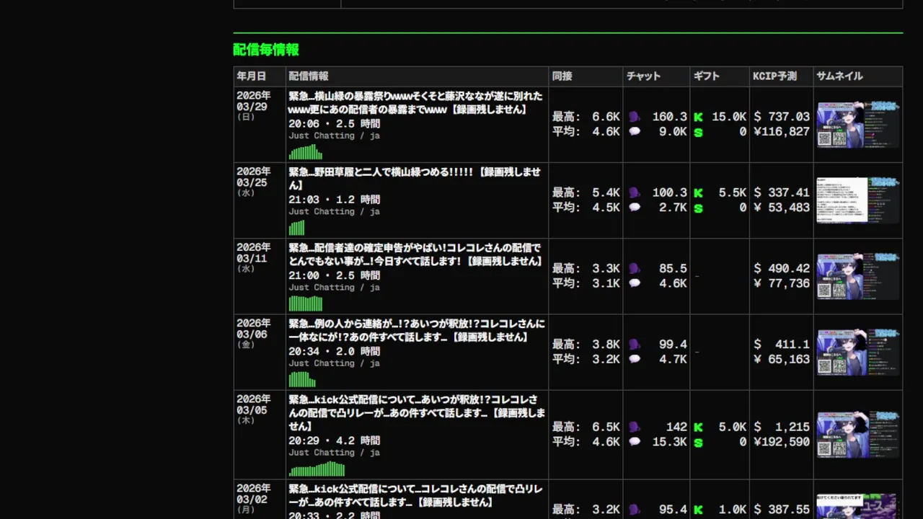Open stream title 例の人から連絡が

coord(417,330)
